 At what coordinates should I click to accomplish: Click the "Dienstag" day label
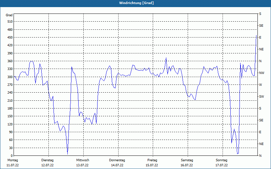[x=47, y=160]
